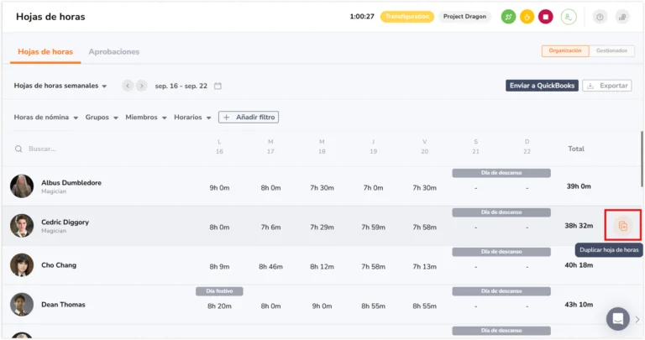Click Cedric Diggory's 7h 29m cell
The image size is (645, 340).
(x=322, y=228)
